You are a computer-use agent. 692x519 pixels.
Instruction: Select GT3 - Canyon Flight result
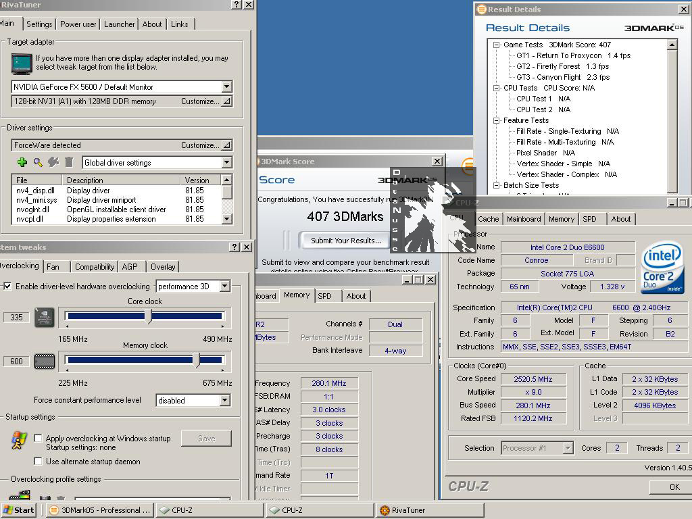pyautogui.click(x=563, y=77)
